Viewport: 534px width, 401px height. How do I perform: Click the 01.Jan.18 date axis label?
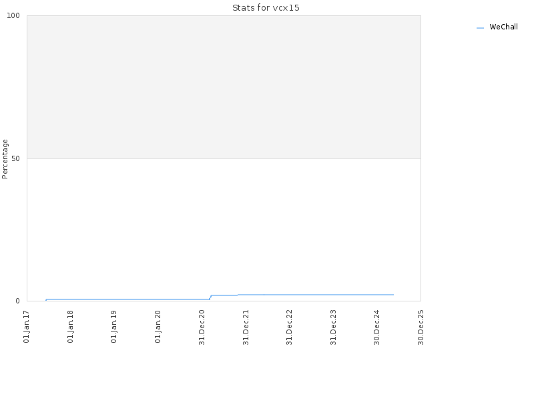click(70, 327)
